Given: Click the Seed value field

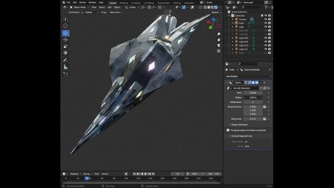Looking at the screenshot, I should (x=253, y=93).
